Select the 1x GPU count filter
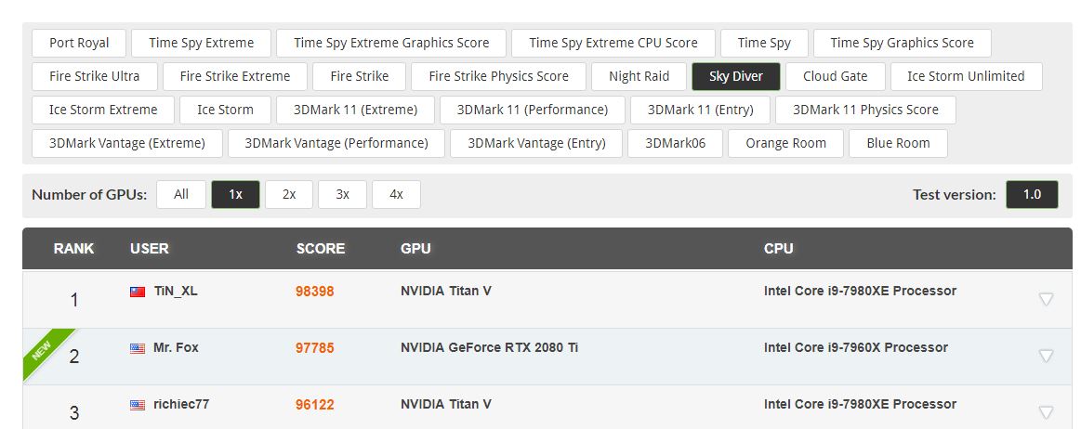 [x=235, y=194]
